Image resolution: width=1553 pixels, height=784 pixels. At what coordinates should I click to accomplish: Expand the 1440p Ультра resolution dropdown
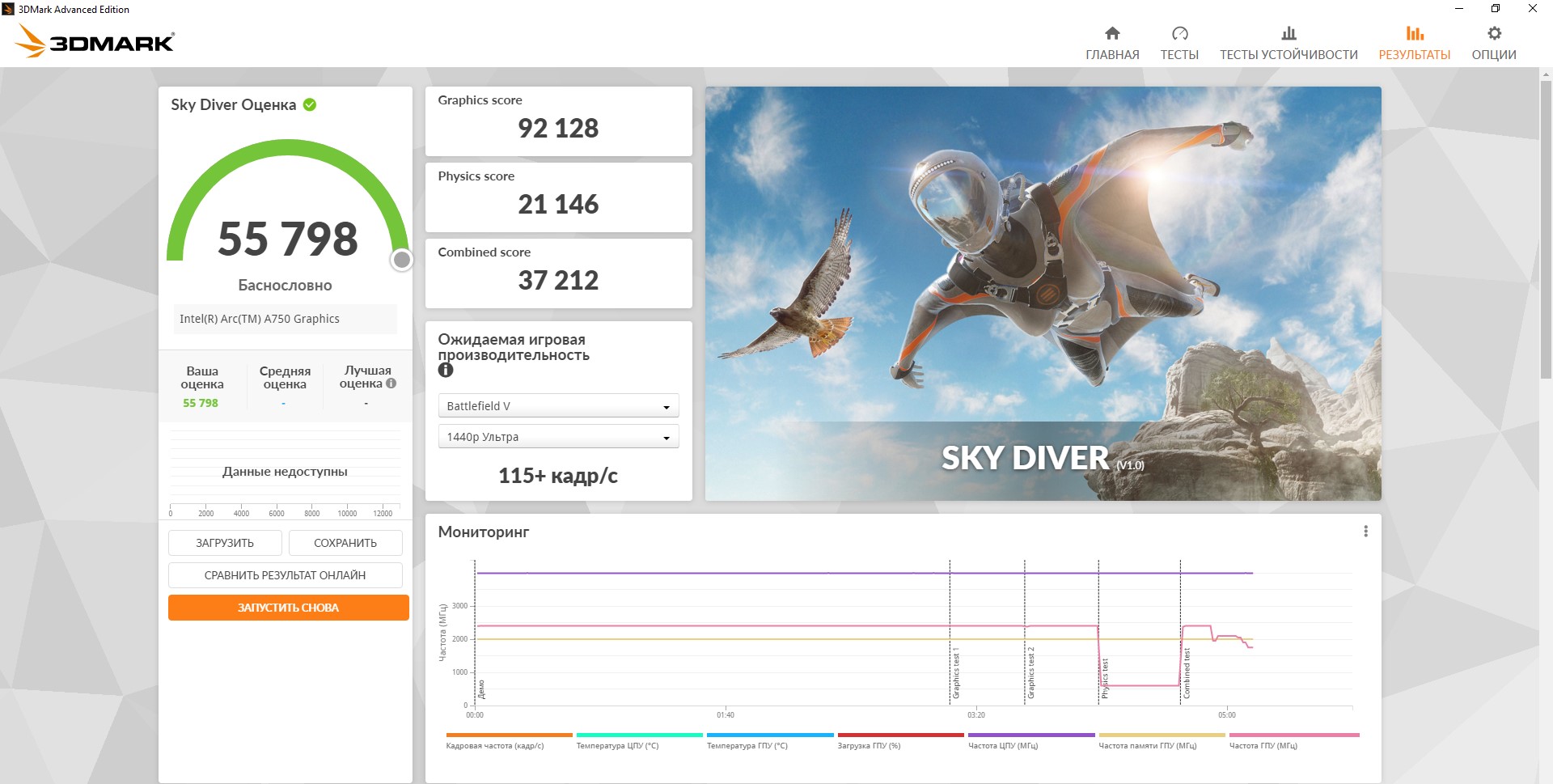point(558,437)
